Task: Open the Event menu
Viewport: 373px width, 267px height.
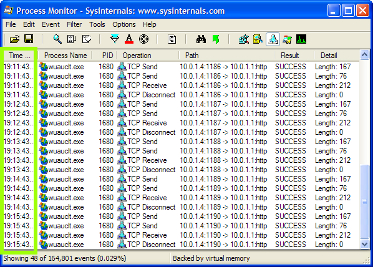Action: click(x=51, y=24)
